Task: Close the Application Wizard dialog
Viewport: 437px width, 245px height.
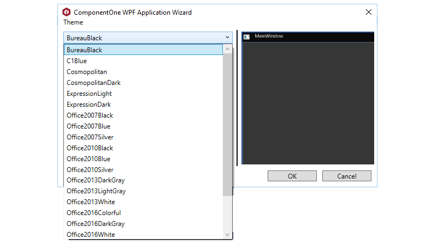Action: tap(368, 12)
